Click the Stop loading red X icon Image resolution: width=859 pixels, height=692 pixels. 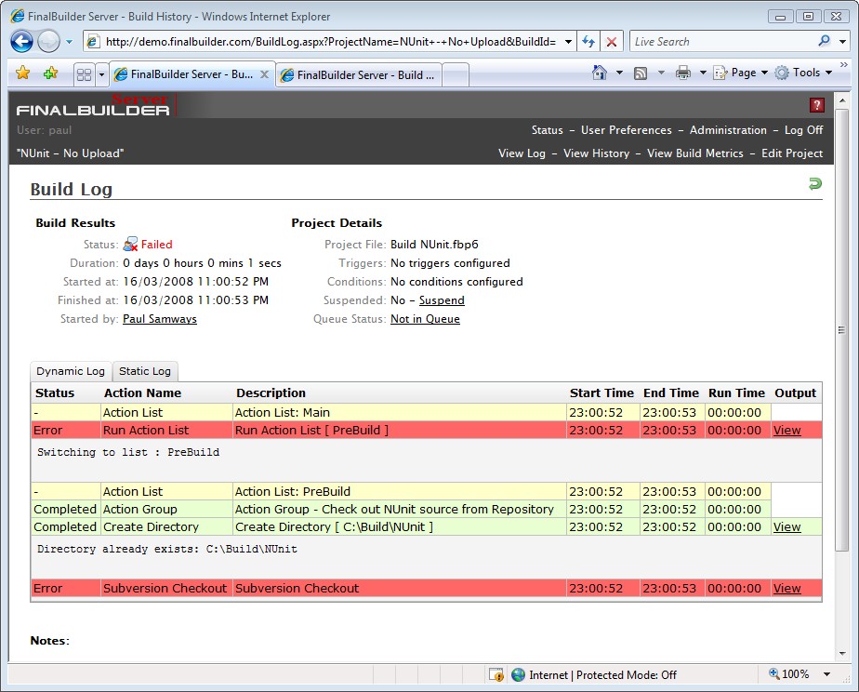click(612, 42)
